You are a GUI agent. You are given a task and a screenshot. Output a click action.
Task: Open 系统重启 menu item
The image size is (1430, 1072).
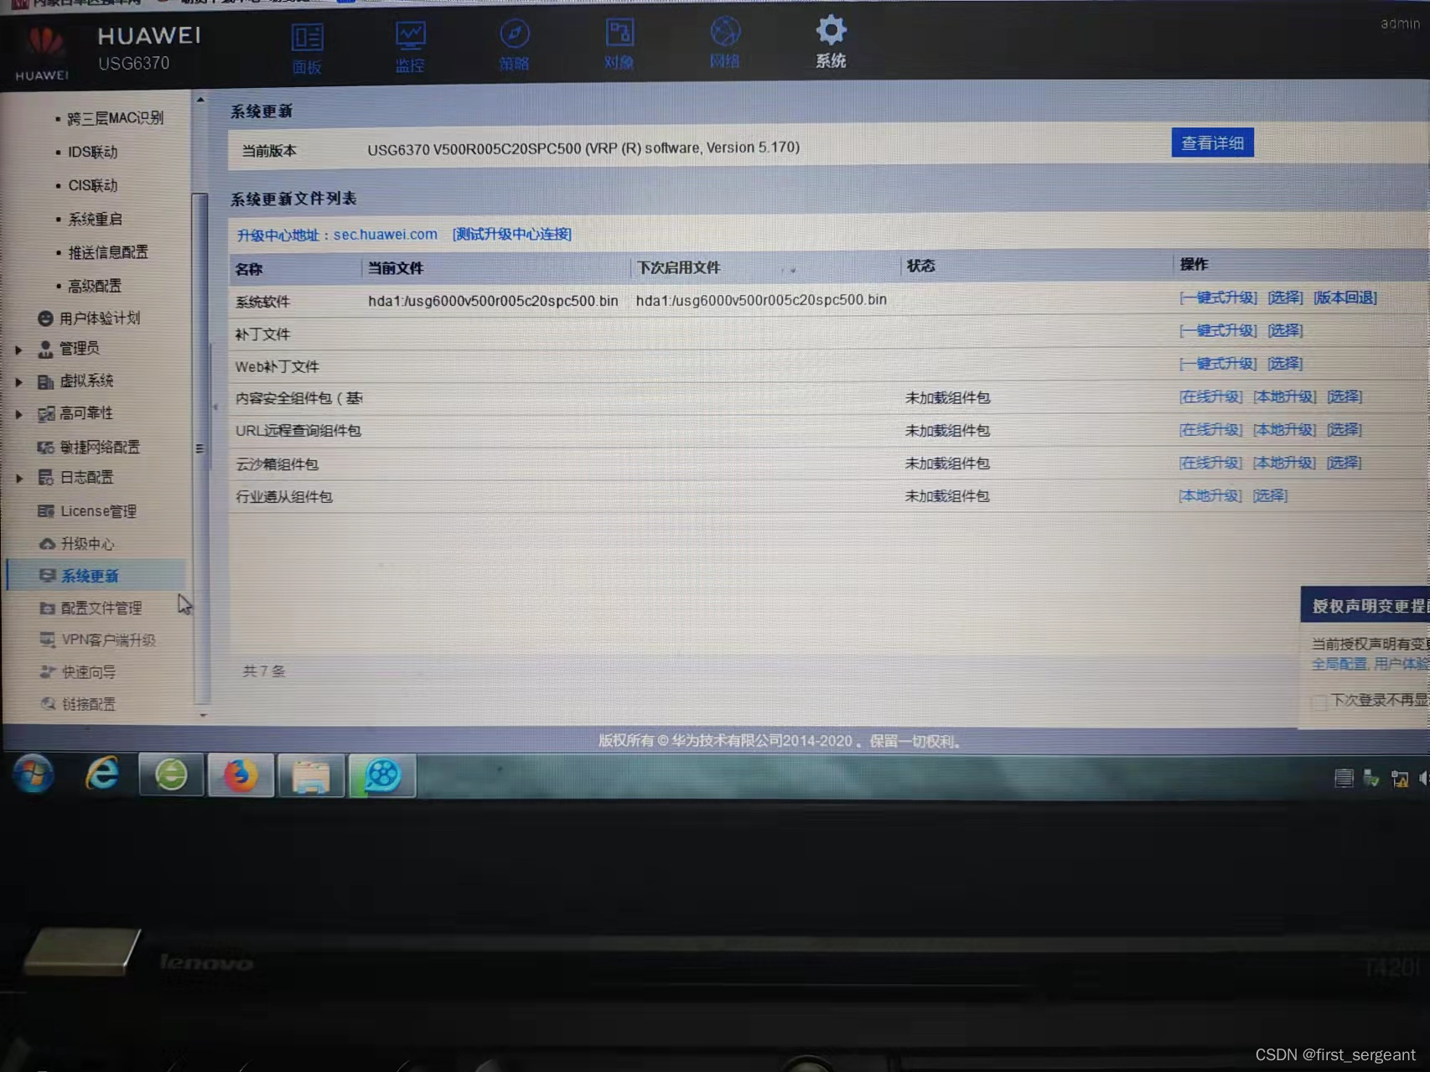coord(95,219)
